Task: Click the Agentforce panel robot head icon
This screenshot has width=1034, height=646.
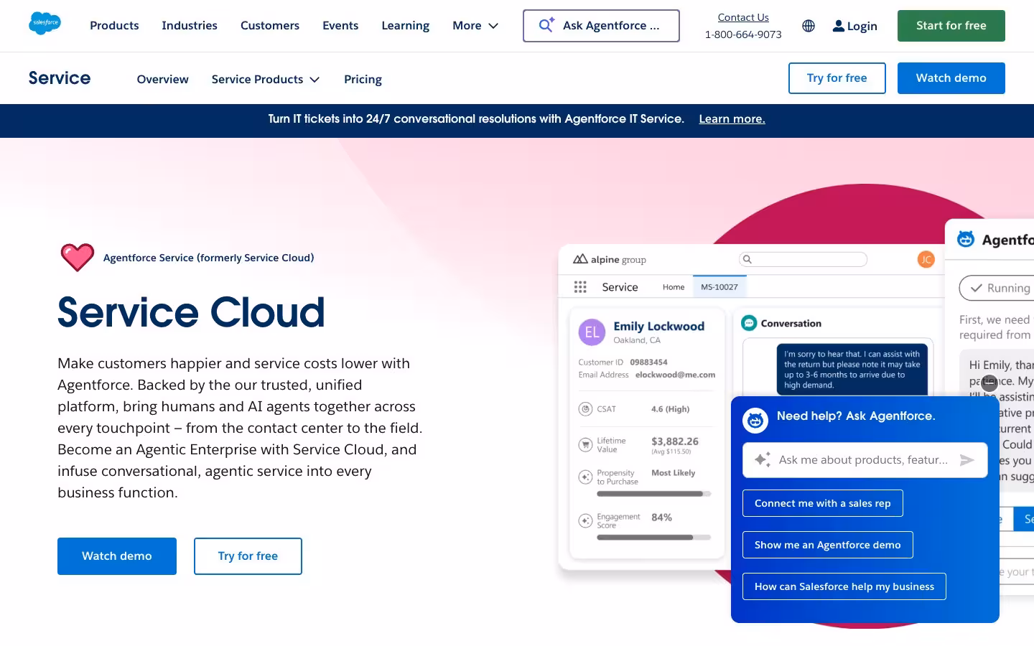Action: click(966, 239)
